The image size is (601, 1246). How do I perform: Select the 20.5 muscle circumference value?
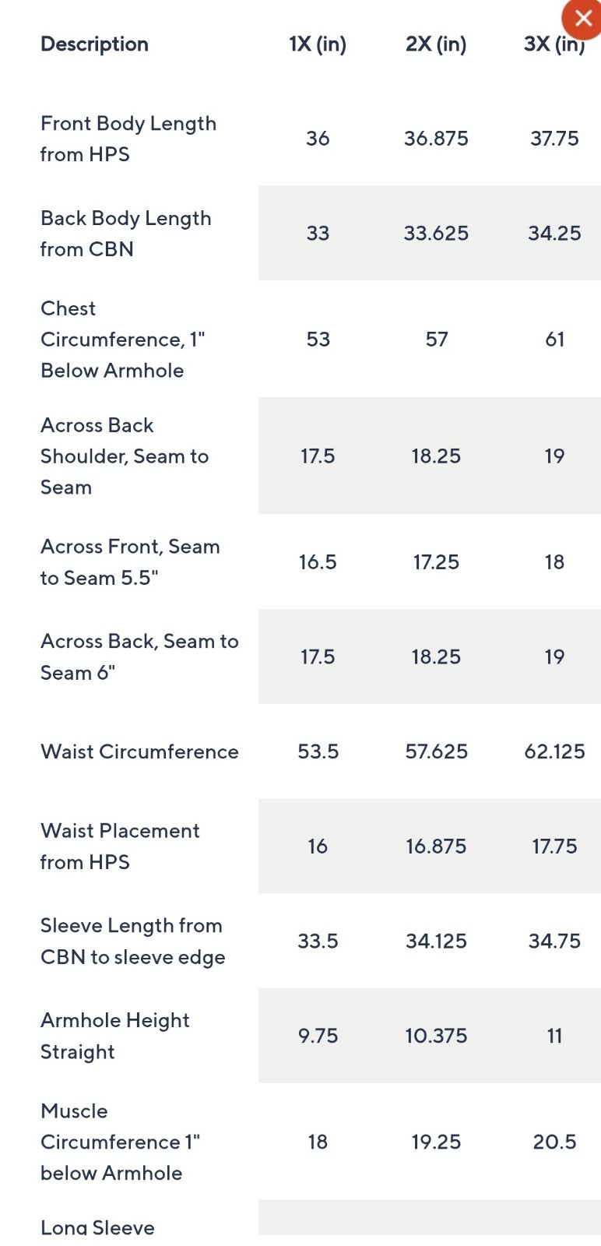point(554,1142)
